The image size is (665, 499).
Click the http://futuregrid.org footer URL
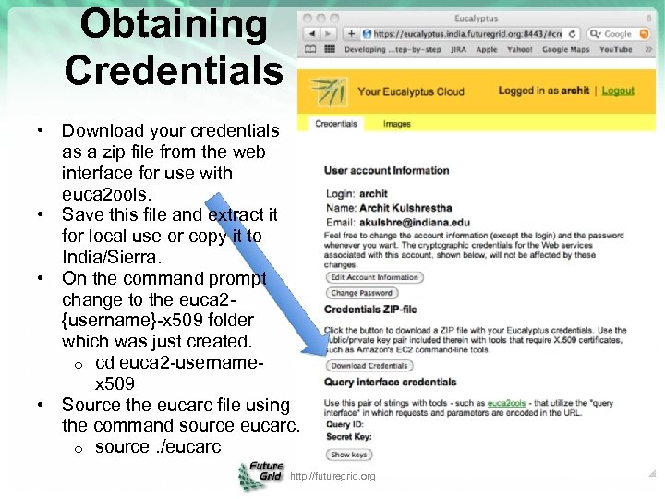[332, 476]
